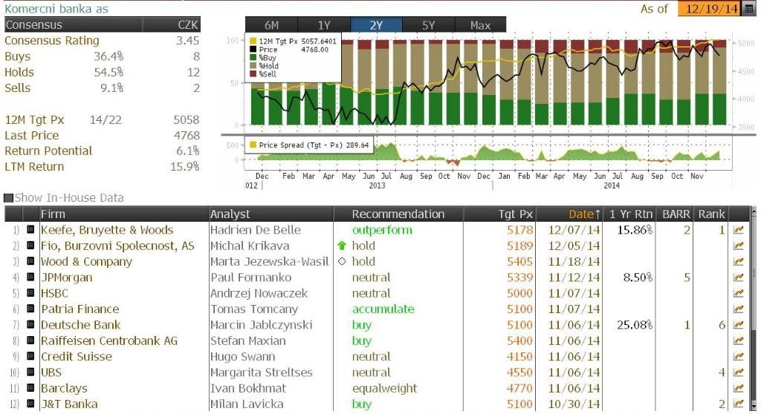761x414 pixels.
Task: Click document icon beside Keefe, Bruyette & Woods
Action: 30,229
